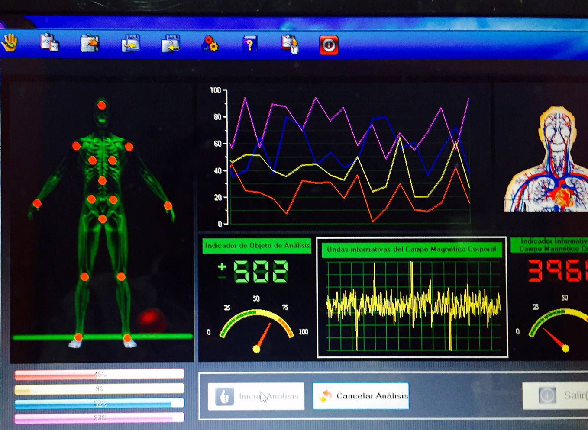Click the blue 92% progress bar

(x=99, y=404)
